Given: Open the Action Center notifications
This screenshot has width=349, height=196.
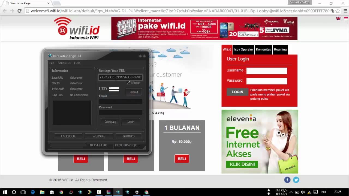Looking at the screenshot, I should (315, 192).
